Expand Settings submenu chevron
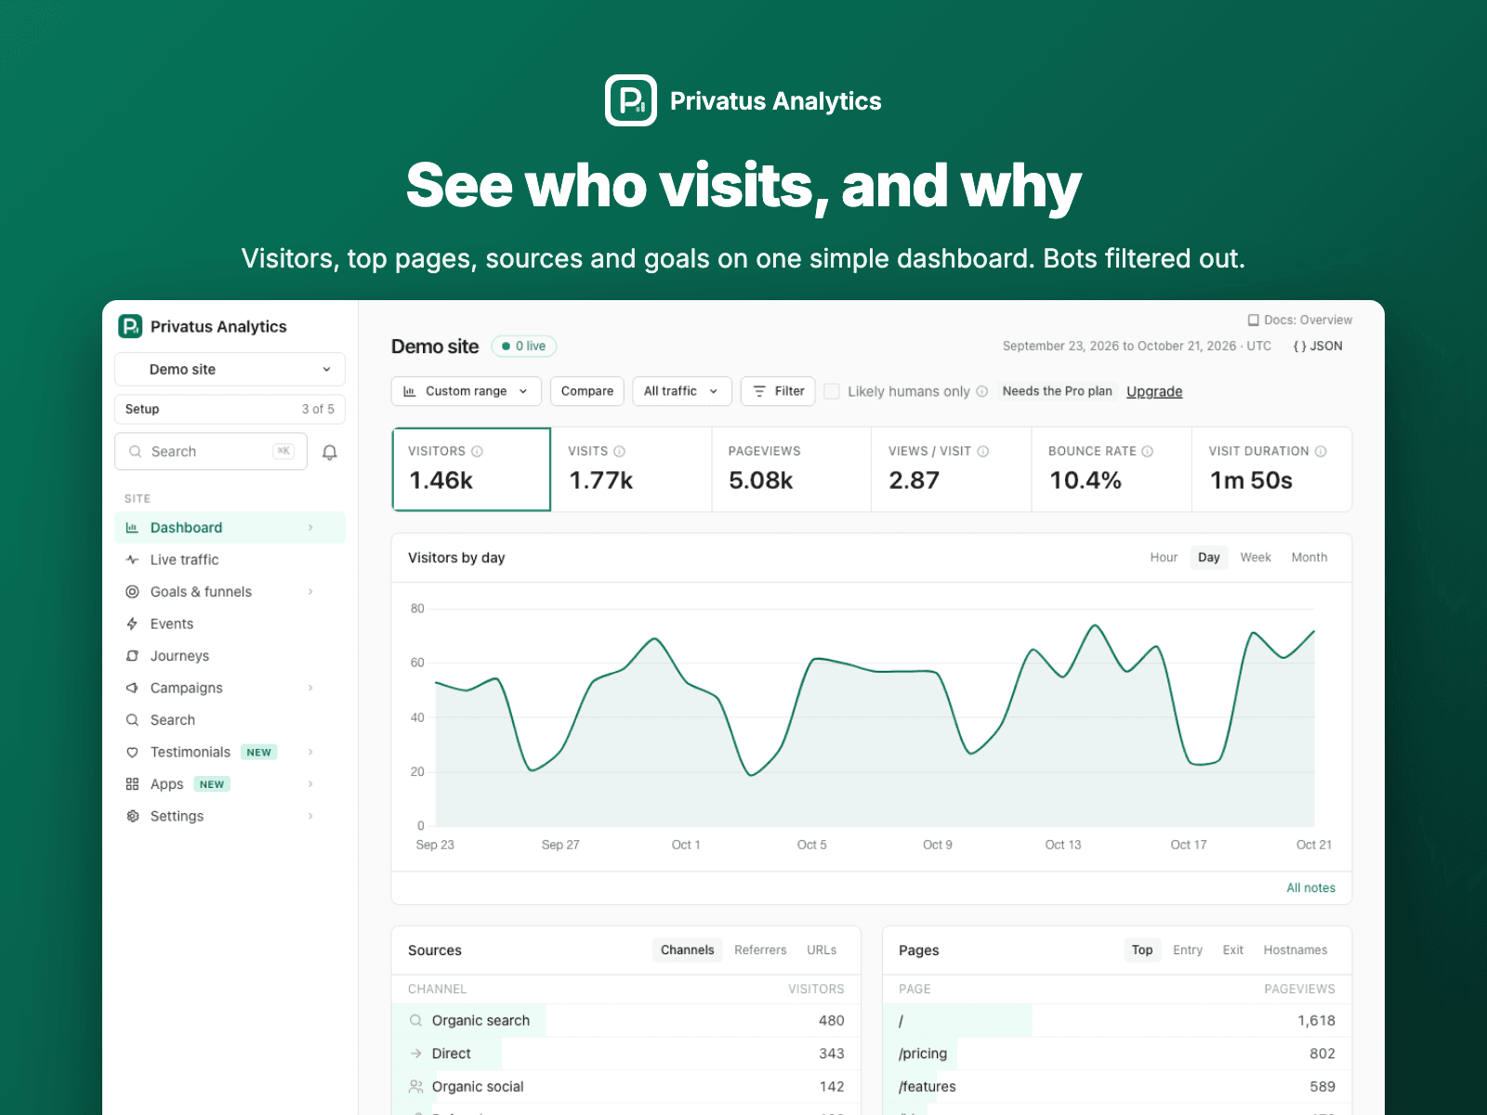Image resolution: width=1487 pixels, height=1115 pixels. 310,816
